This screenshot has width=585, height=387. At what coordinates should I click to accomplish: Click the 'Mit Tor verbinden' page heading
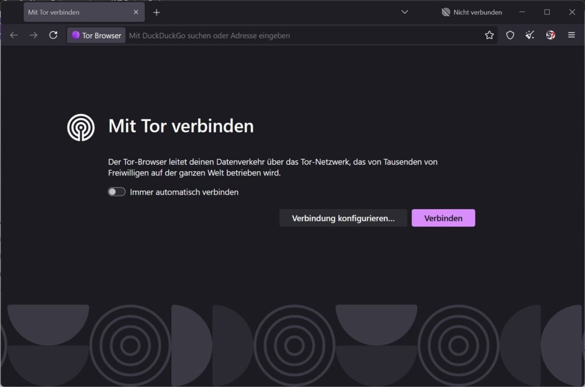[x=181, y=126]
